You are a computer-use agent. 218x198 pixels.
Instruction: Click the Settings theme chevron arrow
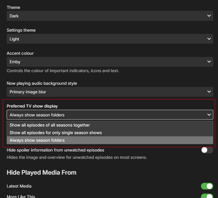tap(209, 39)
